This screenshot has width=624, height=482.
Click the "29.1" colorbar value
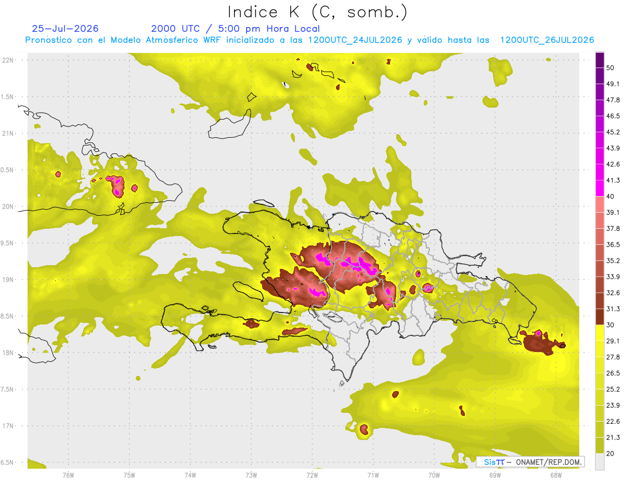(x=614, y=341)
